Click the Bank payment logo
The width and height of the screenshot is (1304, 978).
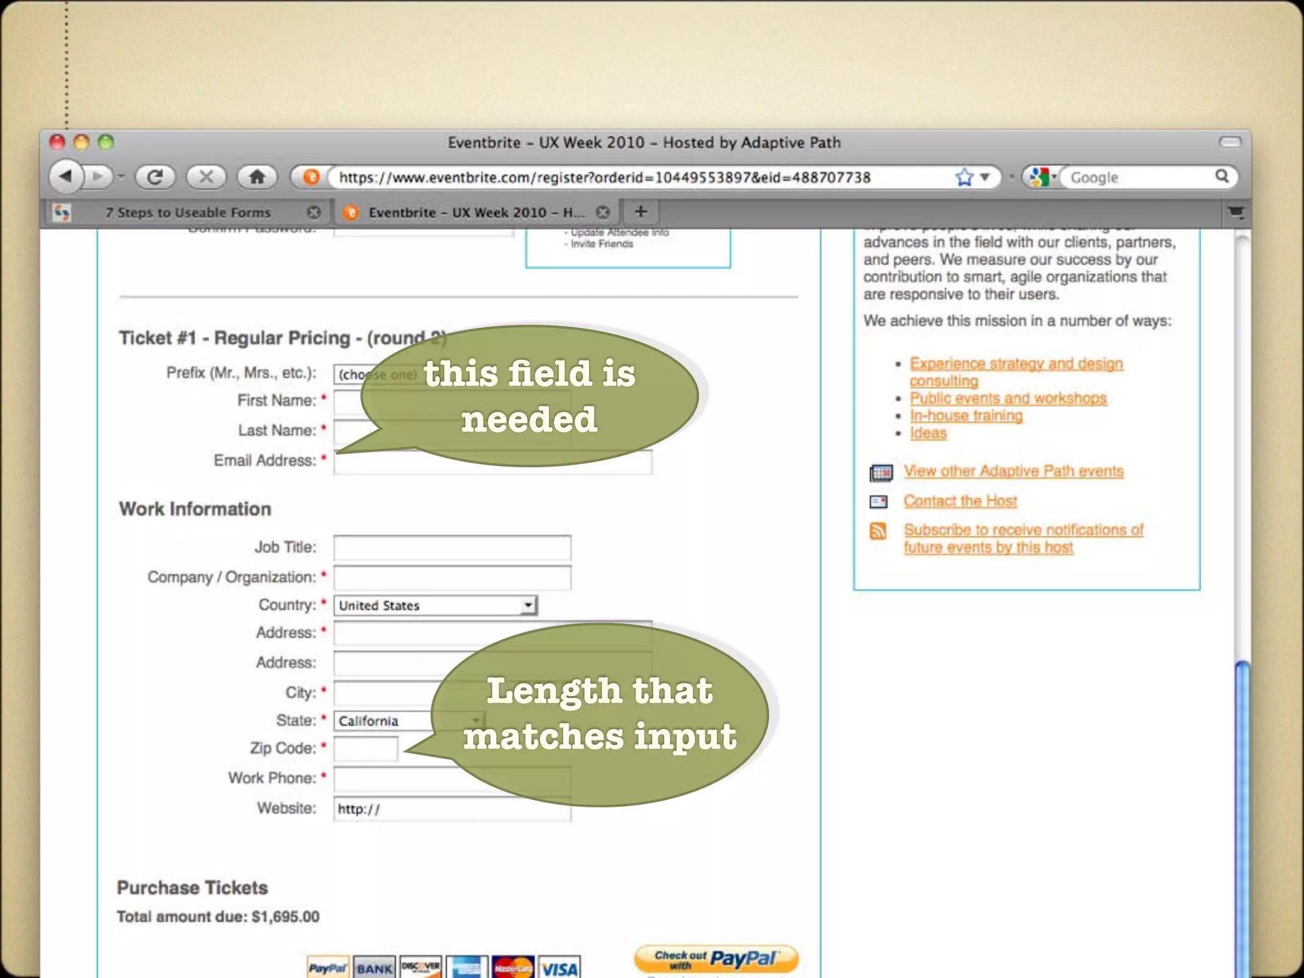(374, 968)
